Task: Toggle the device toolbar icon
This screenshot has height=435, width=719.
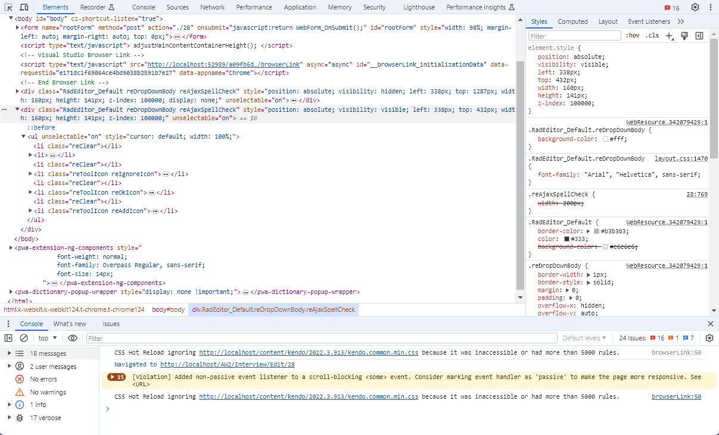Action: coord(24,7)
